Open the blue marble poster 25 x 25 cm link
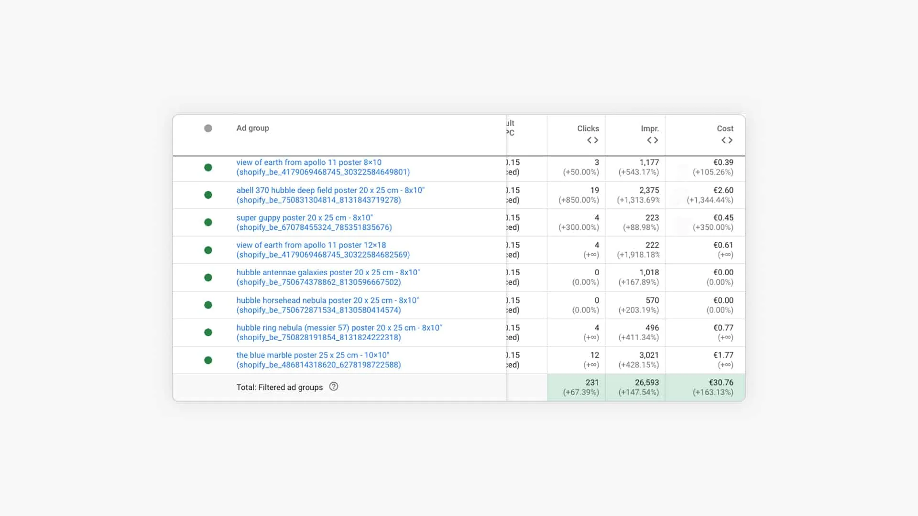This screenshot has height=516, width=918. click(x=313, y=355)
